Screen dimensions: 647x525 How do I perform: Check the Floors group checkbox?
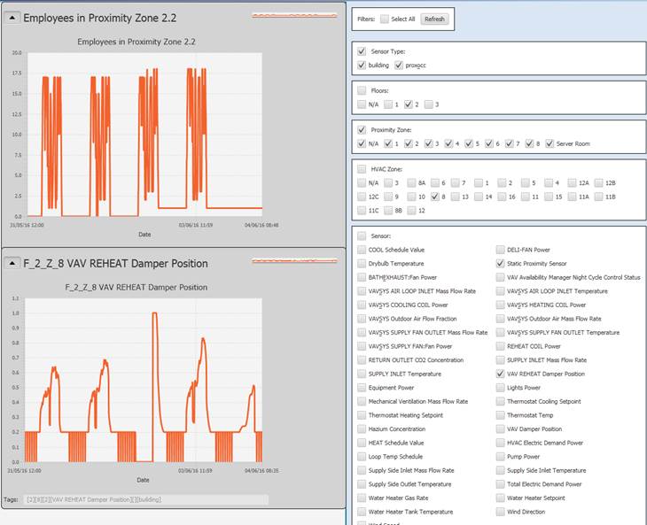362,90
